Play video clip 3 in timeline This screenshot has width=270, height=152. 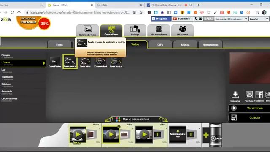point(144,134)
